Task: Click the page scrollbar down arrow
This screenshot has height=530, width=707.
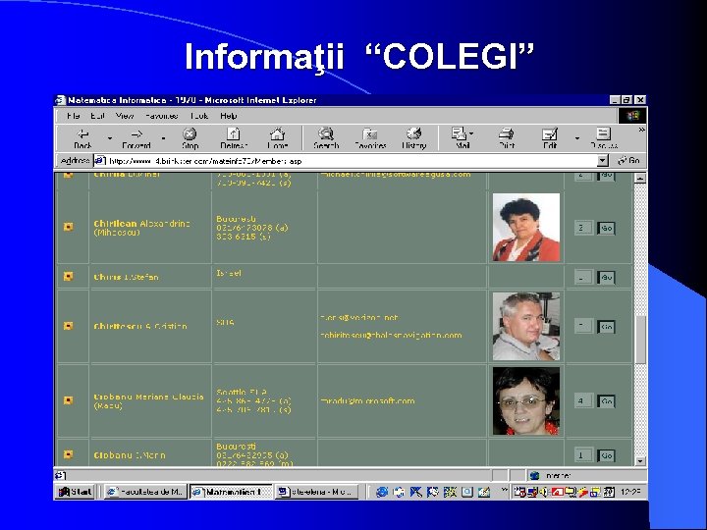Action: [x=640, y=461]
